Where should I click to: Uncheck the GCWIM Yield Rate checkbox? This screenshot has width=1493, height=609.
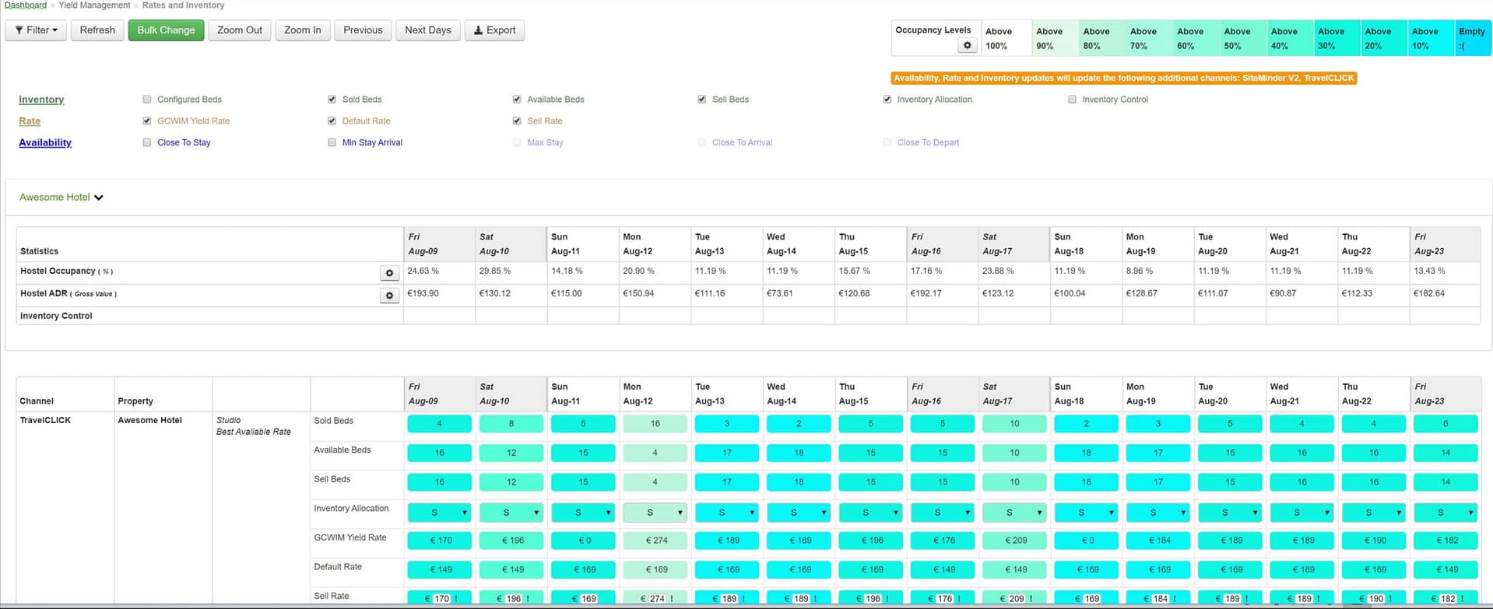coord(147,121)
